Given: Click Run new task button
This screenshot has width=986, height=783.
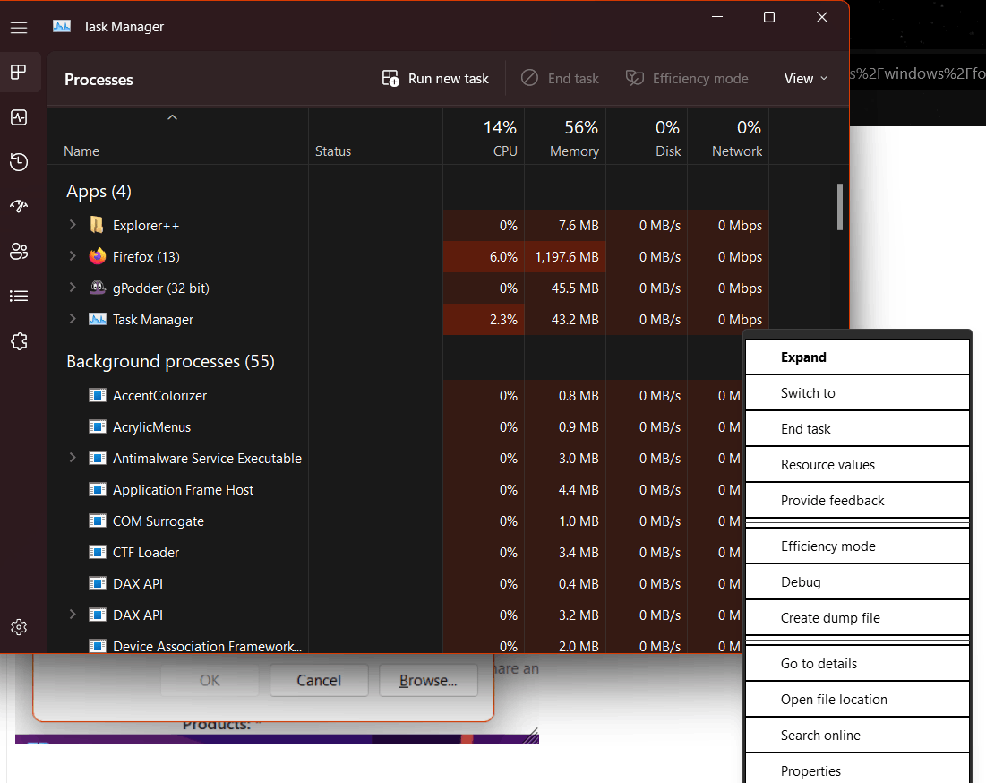Looking at the screenshot, I should click(x=435, y=79).
